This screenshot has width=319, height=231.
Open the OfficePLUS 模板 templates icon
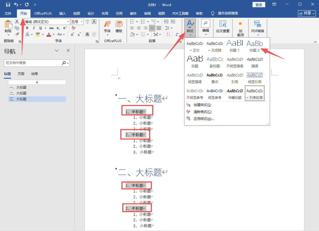pyautogui.click(x=119, y=27)
